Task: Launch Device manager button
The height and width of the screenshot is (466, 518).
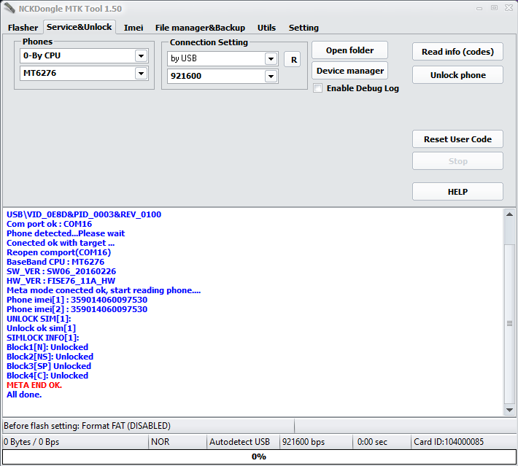Action: tap(350, 71)
